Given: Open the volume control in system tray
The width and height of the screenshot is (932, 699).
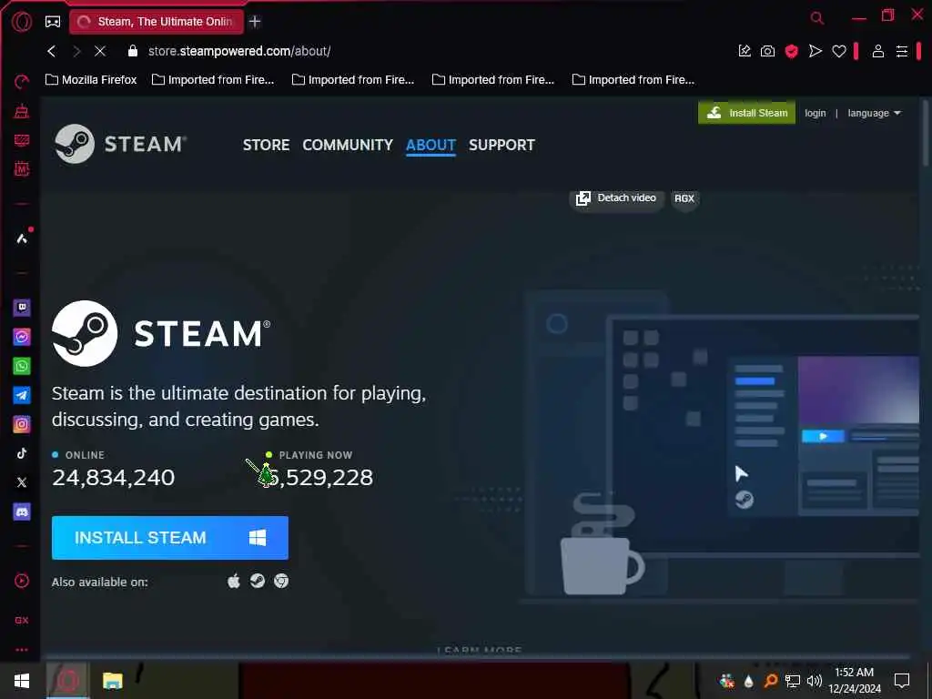Looking at the screenshot, I should pyautogui.click(x=815, y=681).
